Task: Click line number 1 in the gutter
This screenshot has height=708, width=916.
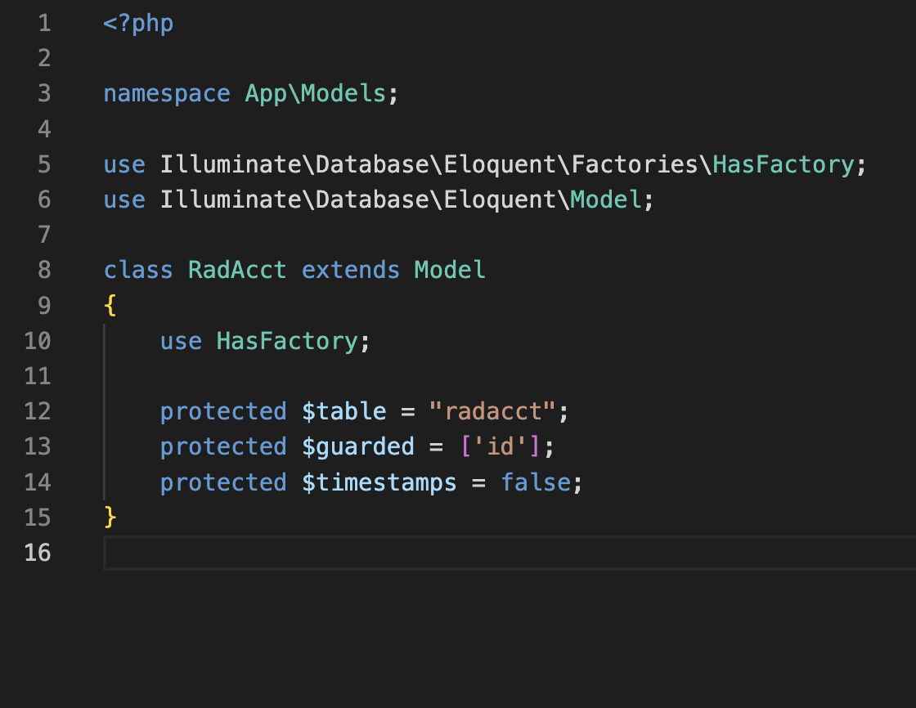Action: coord(43,23)
